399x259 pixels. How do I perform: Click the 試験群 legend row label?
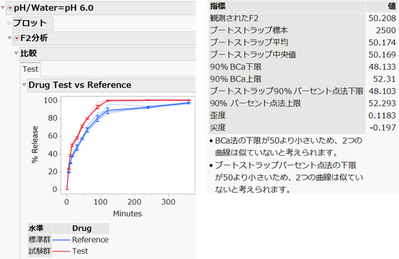[x=40, y=251]
